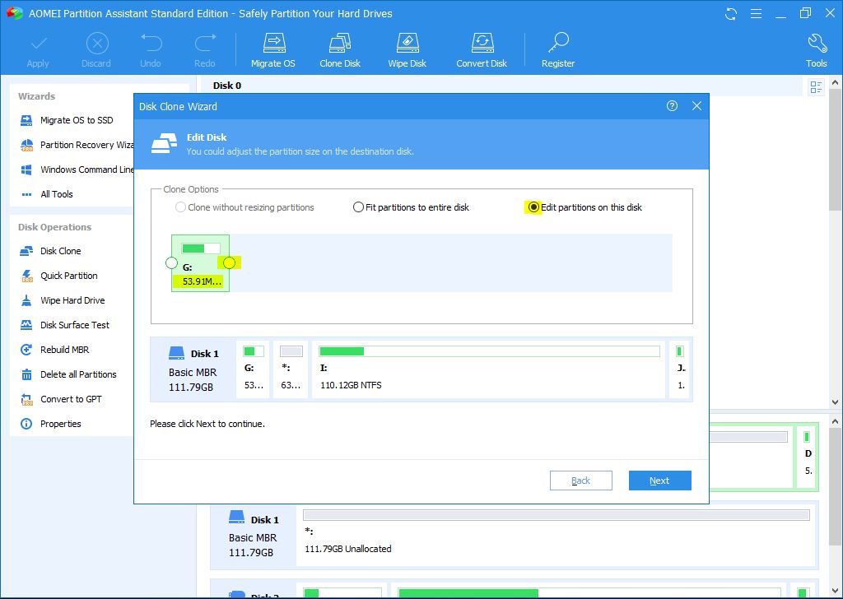The image size is (843, 599).
Task: Select Edit partitions on this disk
Action: [533, 207]
